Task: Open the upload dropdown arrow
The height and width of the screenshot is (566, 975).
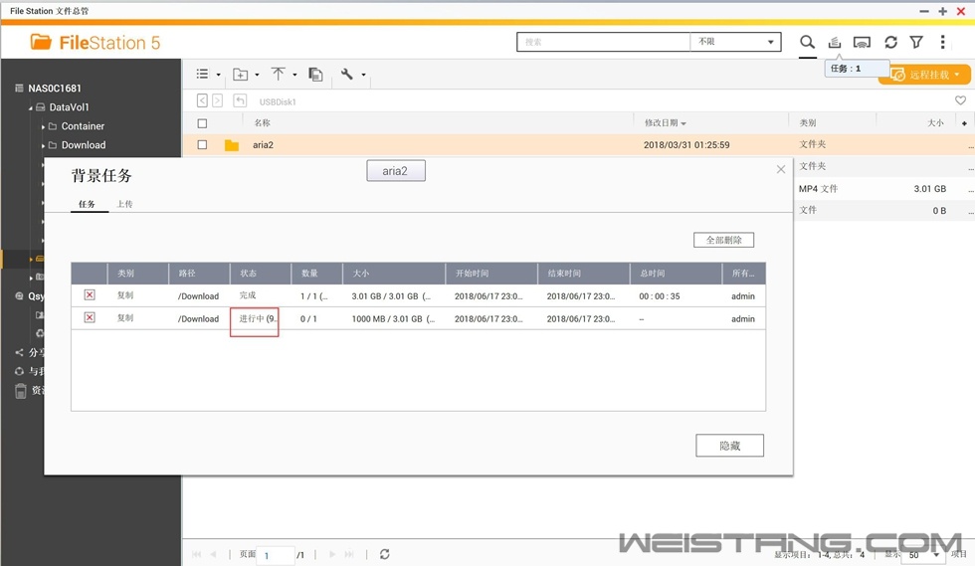Action: 294,75
